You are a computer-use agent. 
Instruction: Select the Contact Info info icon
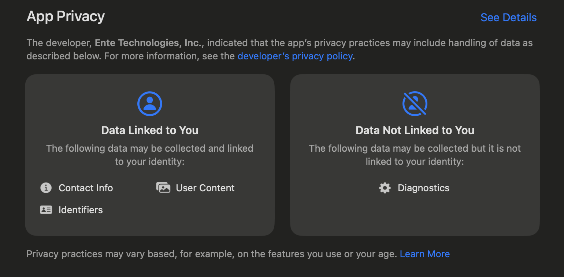point(45,188)
